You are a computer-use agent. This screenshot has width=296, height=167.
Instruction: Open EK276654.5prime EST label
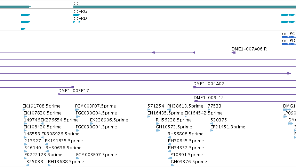60,120
